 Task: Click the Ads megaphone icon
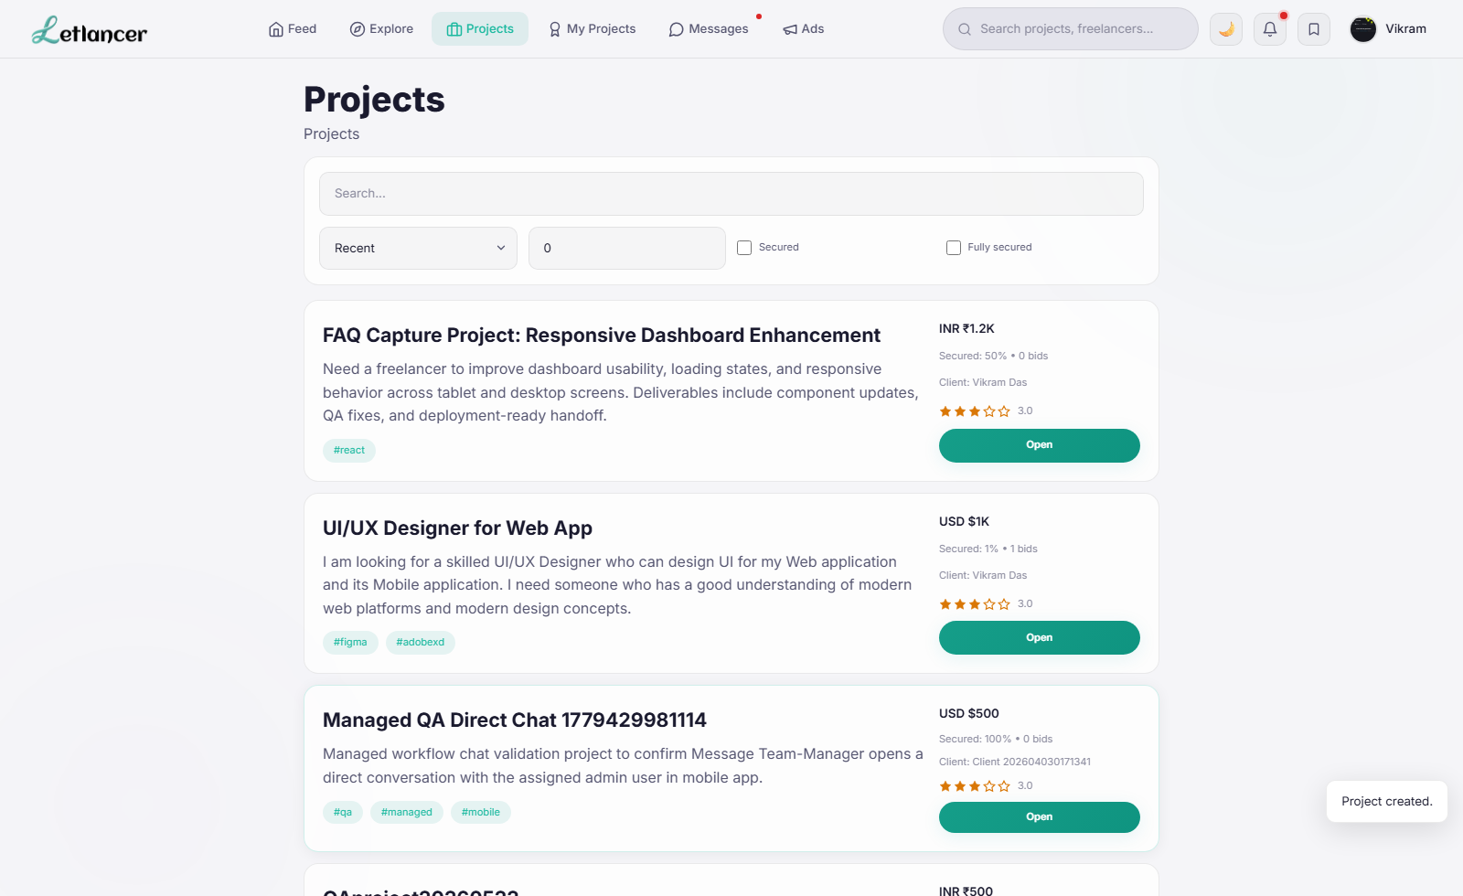pyautogui.click(x=790, y=29)
